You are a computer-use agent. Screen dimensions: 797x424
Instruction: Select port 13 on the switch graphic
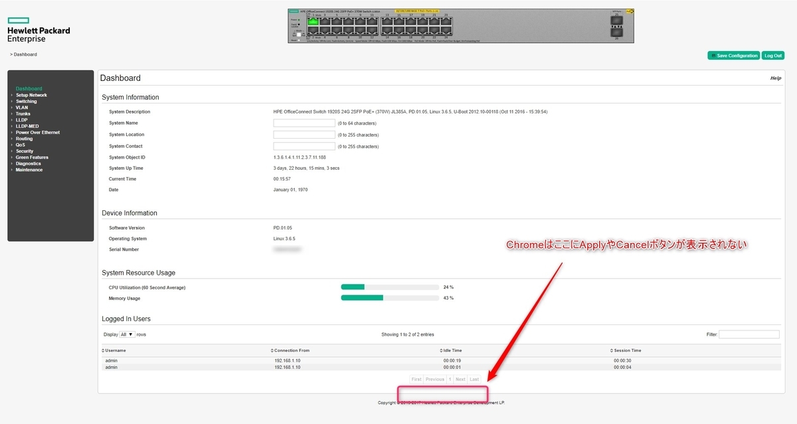[387, 21]
